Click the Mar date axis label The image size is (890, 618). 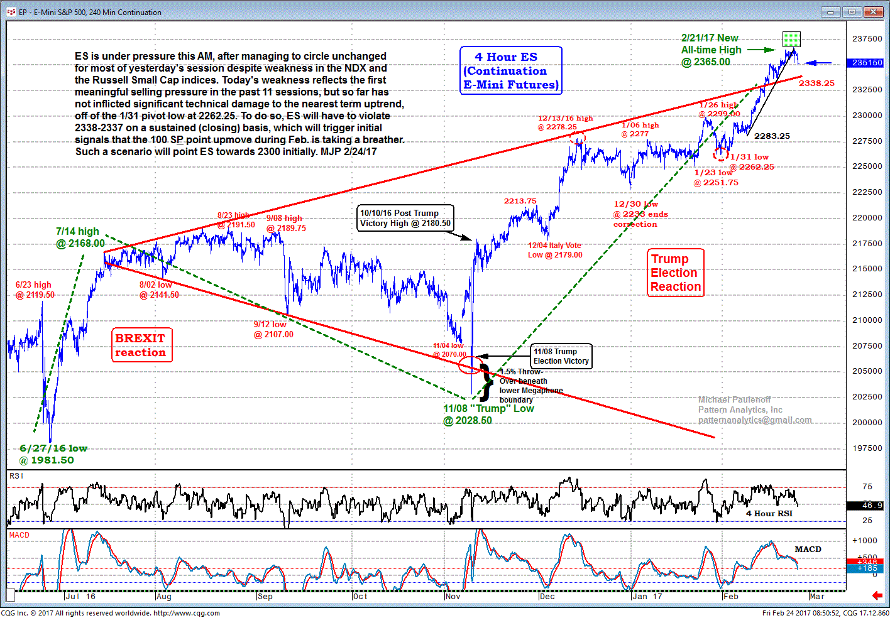coord(817,596)
